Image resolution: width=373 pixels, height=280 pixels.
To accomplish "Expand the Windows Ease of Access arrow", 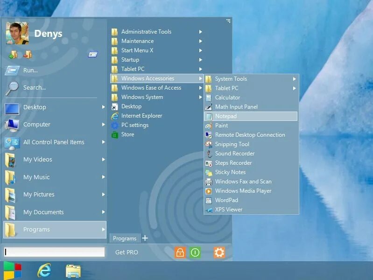I will (x=201, y=88).
